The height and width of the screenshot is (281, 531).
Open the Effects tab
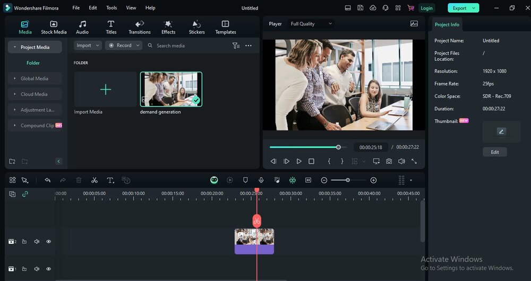[168, 28]
